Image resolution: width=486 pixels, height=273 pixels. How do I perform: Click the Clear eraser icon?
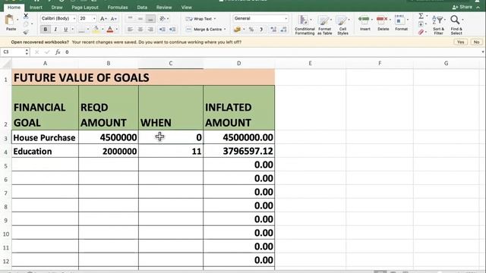coord(421,32)
